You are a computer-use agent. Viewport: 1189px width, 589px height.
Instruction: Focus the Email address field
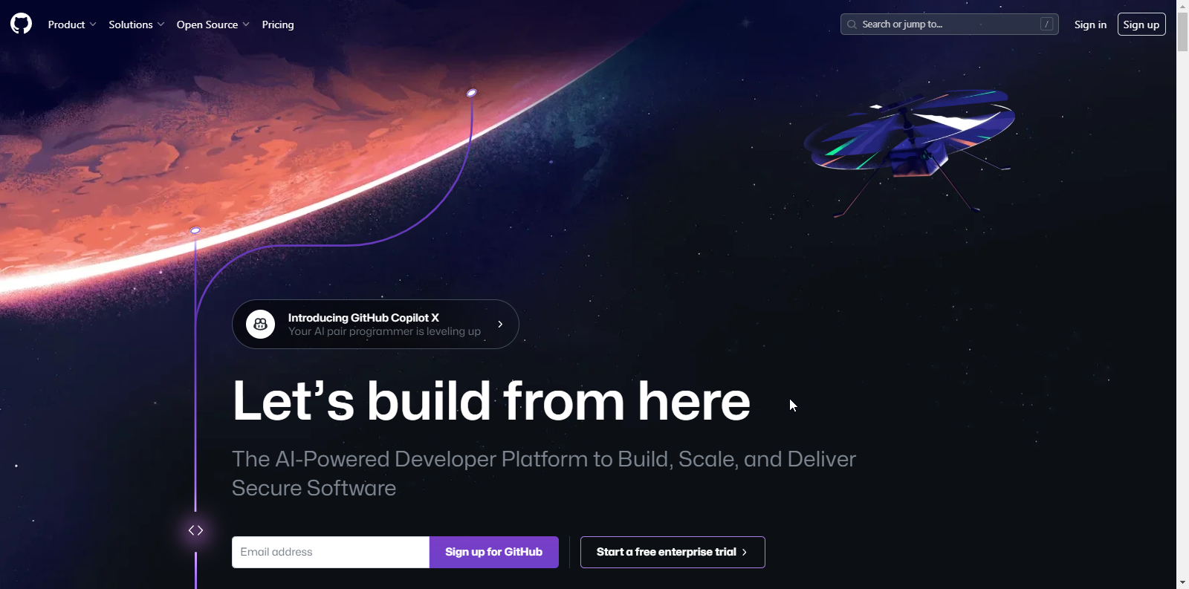coord(331,552)
